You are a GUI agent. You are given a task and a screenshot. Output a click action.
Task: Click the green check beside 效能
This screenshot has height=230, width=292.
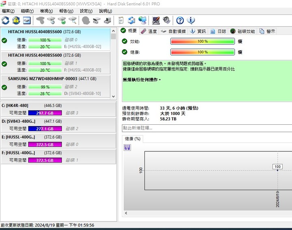125,41
